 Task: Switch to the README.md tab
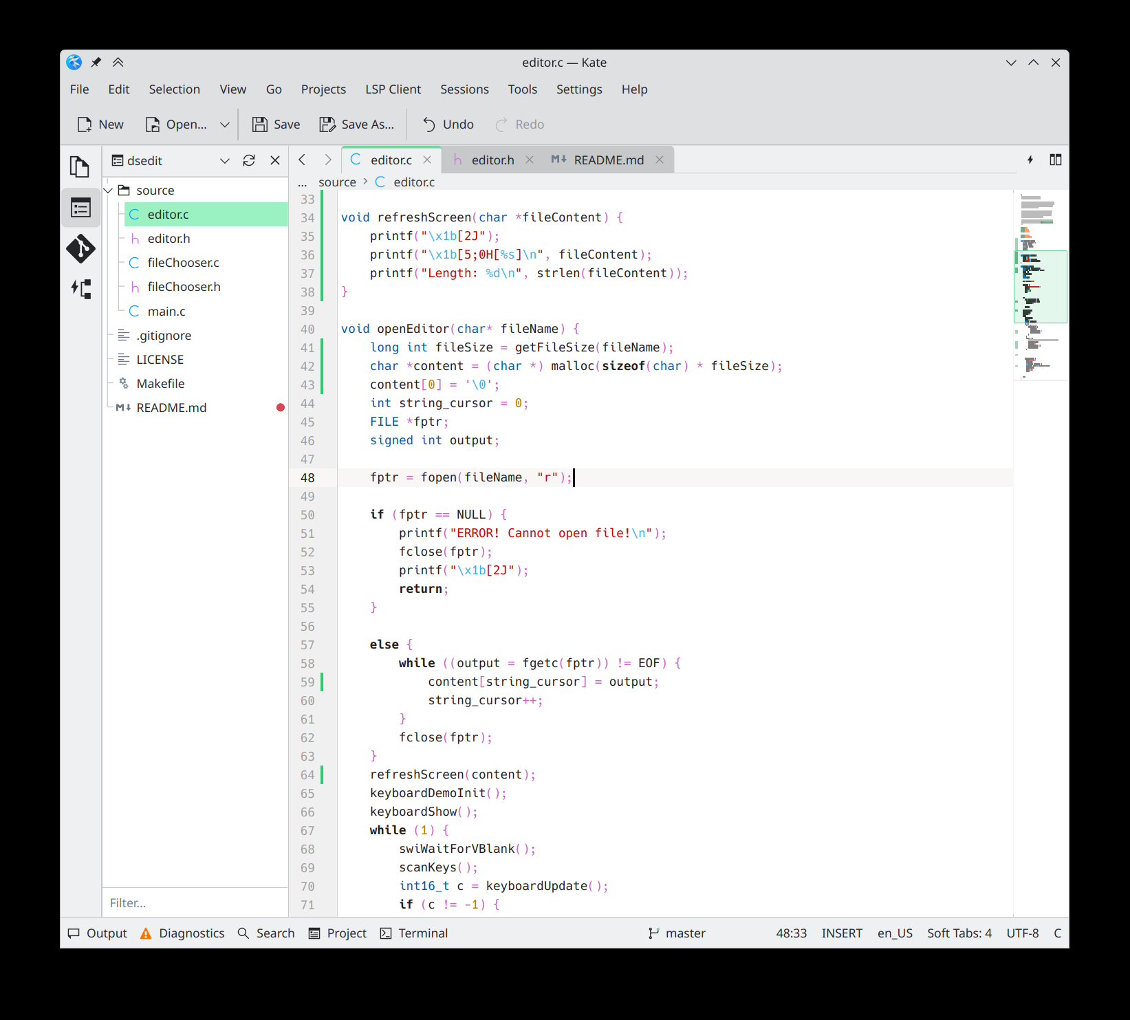point(608,160)
